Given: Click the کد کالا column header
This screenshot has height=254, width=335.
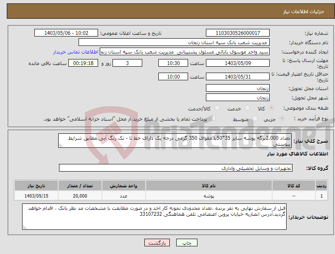Looking at the screenshot, I should 294,186.
